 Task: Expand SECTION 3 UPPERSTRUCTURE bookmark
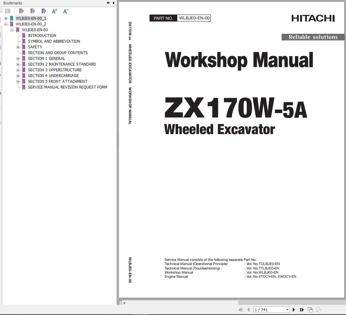tap(18, 70)
